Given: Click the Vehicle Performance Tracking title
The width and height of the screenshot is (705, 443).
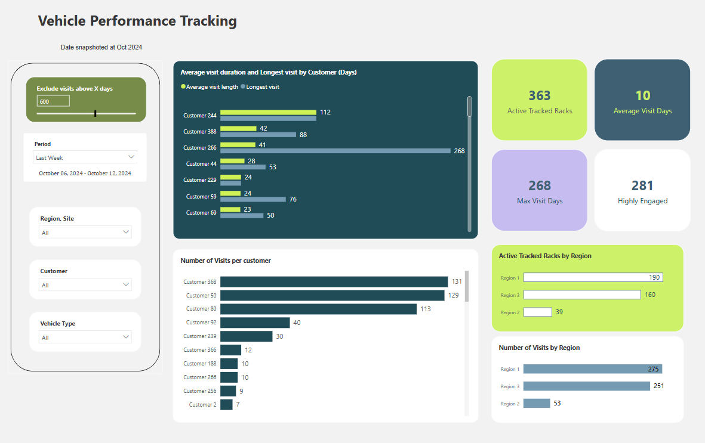Looking at the screenshot, I should [137, 21].
